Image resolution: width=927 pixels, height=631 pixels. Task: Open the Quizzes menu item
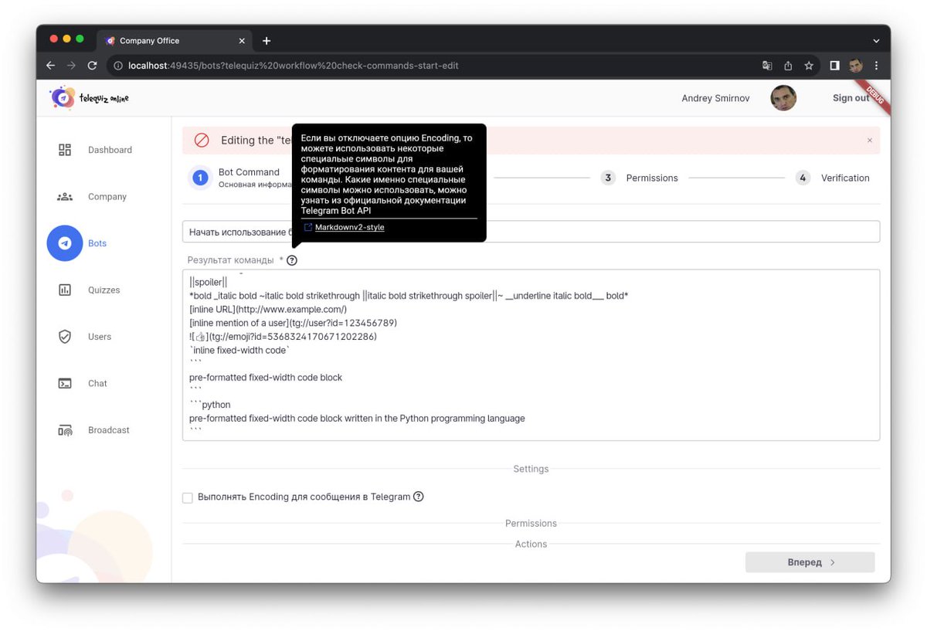tap(104, 290)
